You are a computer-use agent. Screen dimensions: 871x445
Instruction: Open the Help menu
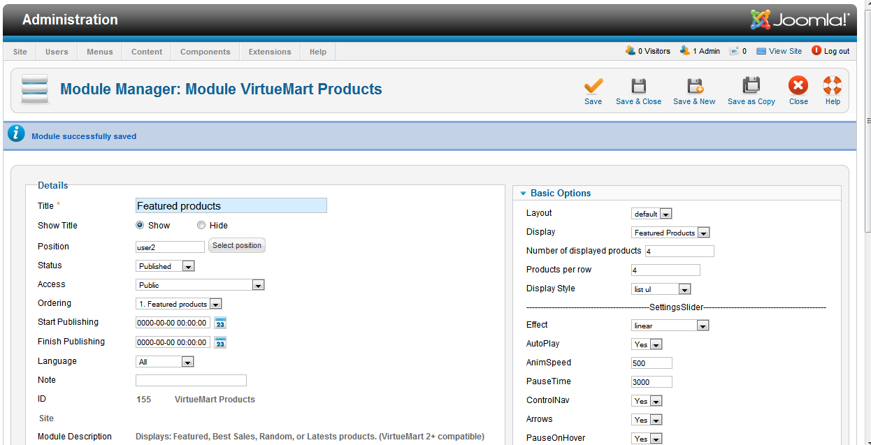[318, 52]
